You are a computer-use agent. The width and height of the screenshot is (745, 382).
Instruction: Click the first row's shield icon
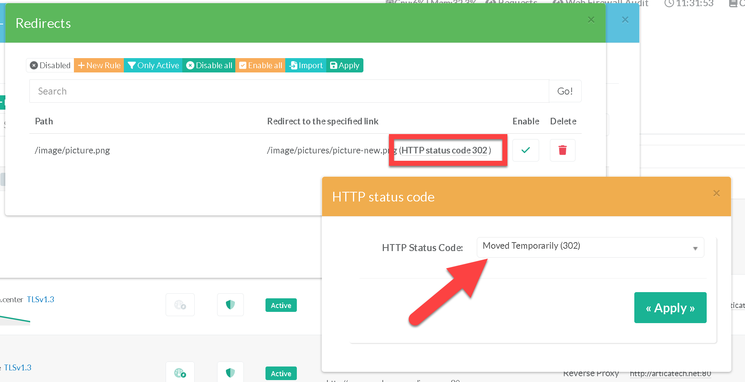point(230,305)
